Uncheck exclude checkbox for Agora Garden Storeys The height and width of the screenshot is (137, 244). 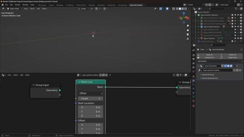(232, 27)
